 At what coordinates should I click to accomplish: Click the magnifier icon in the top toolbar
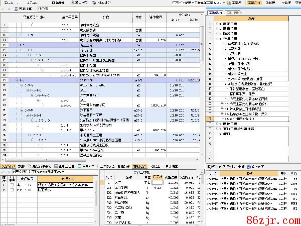pos(73,3)
